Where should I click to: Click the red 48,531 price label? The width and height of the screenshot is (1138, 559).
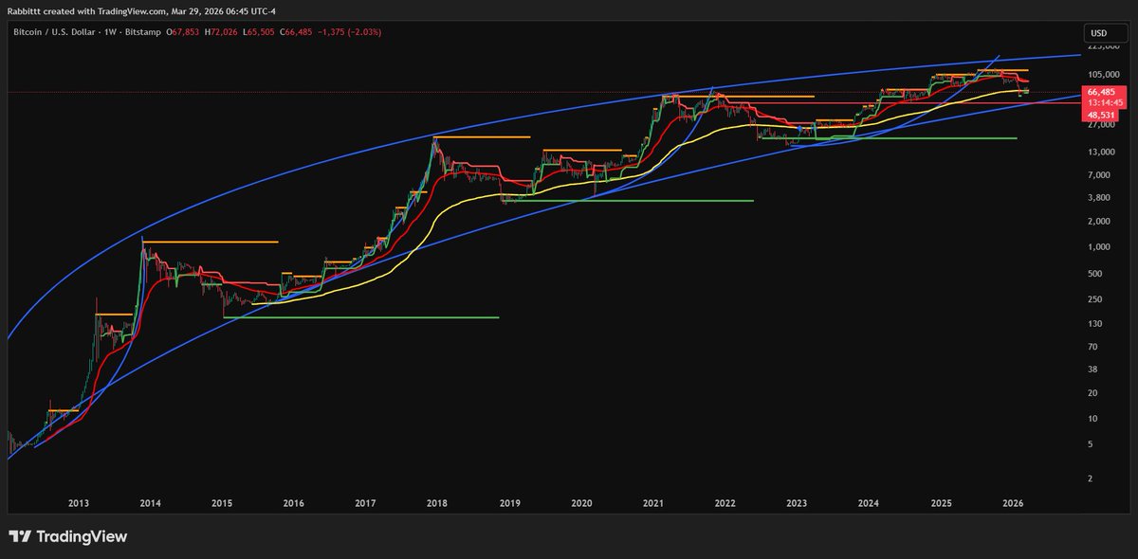(1099, 114)
